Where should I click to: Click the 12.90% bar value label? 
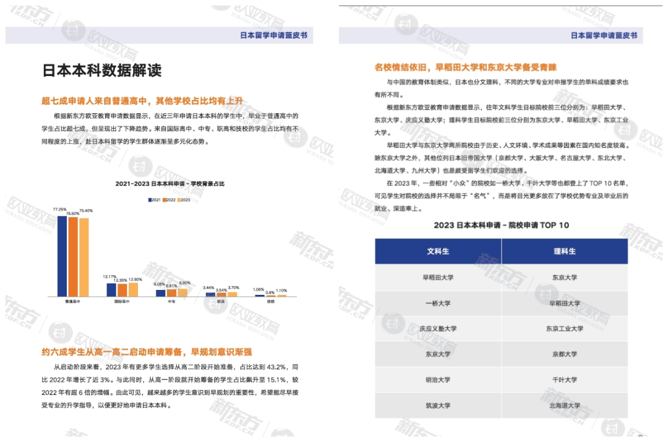(x=135, y=279)
